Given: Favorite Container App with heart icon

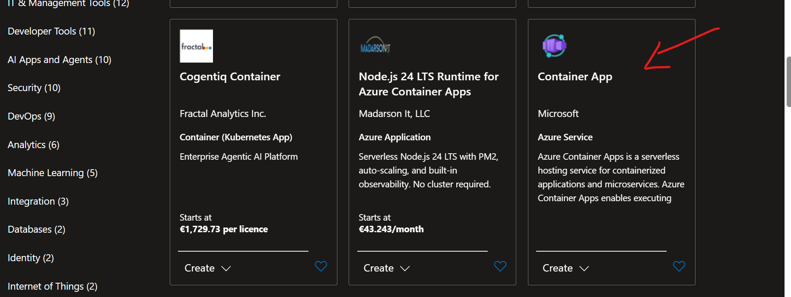Looking at the screenshot, I should pos(679,266).
